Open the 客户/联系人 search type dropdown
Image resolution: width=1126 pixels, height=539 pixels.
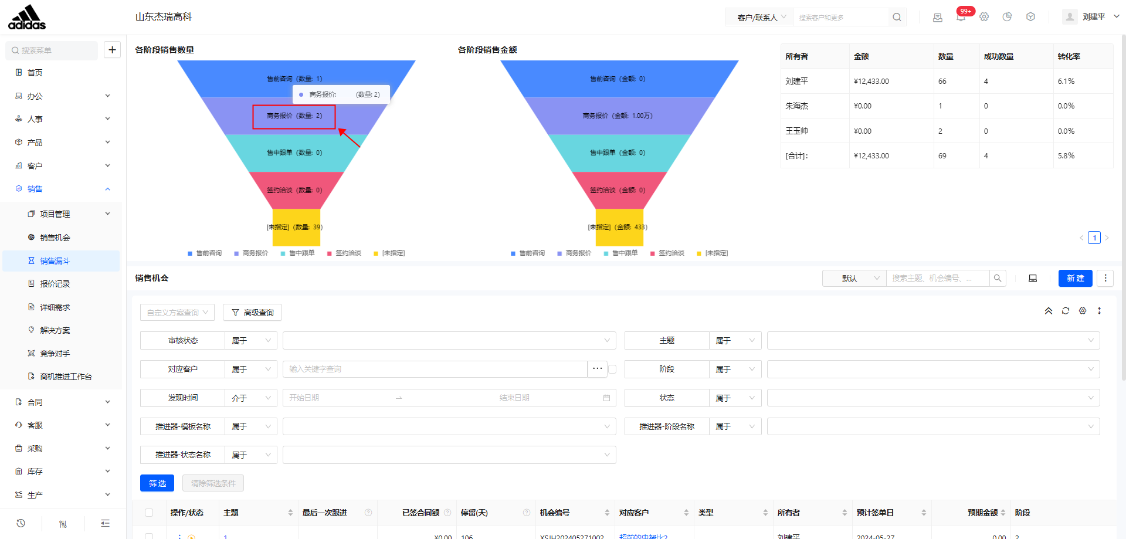pyautogui.click(x=759, y=17)
